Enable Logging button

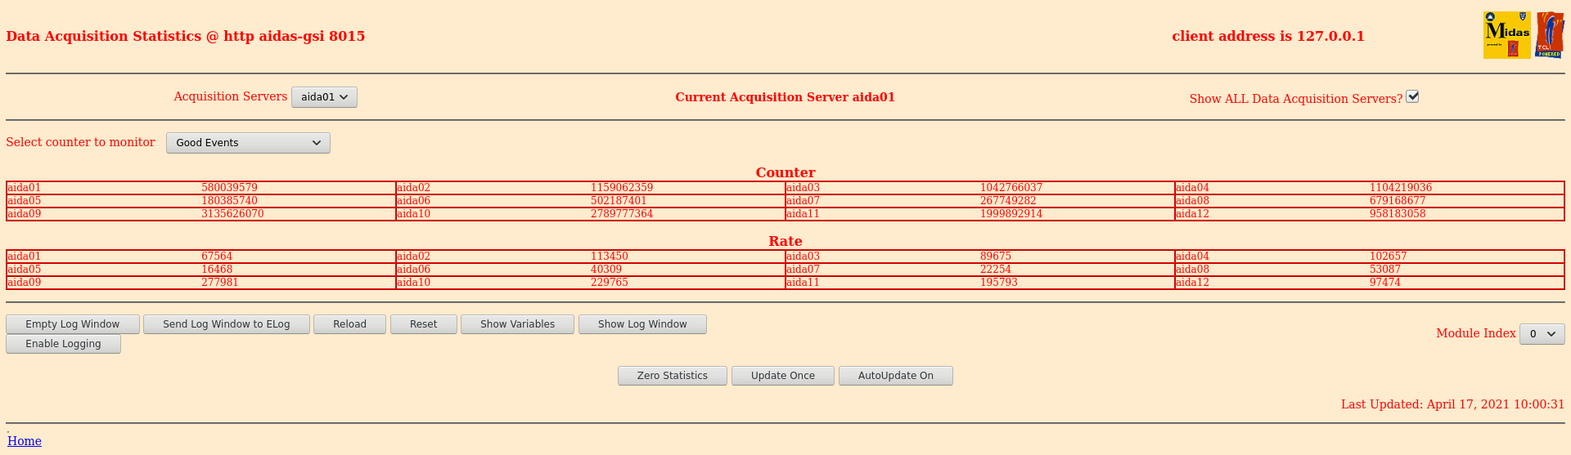pos(63,344)
